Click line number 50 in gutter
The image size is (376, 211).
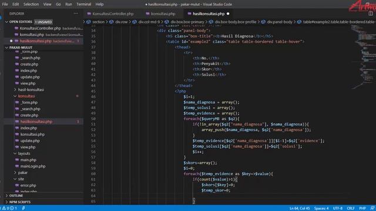(93, 118)
